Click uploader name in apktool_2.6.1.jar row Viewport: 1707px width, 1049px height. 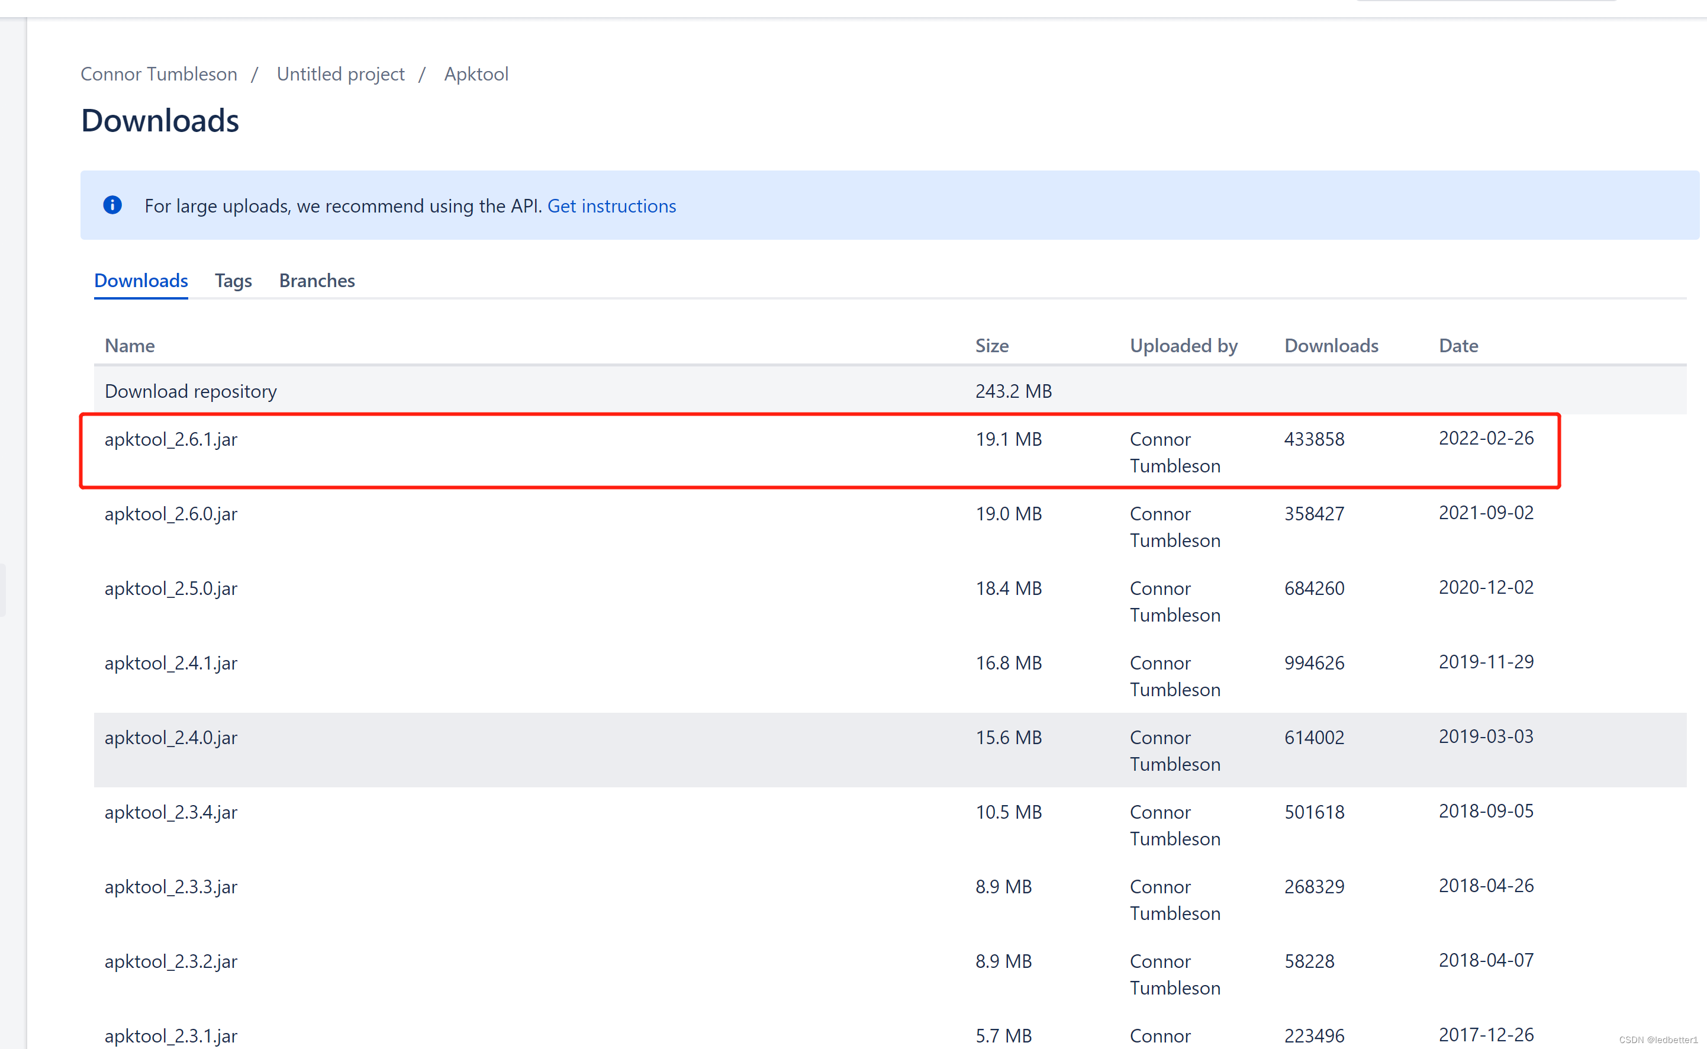(1175, 452)
